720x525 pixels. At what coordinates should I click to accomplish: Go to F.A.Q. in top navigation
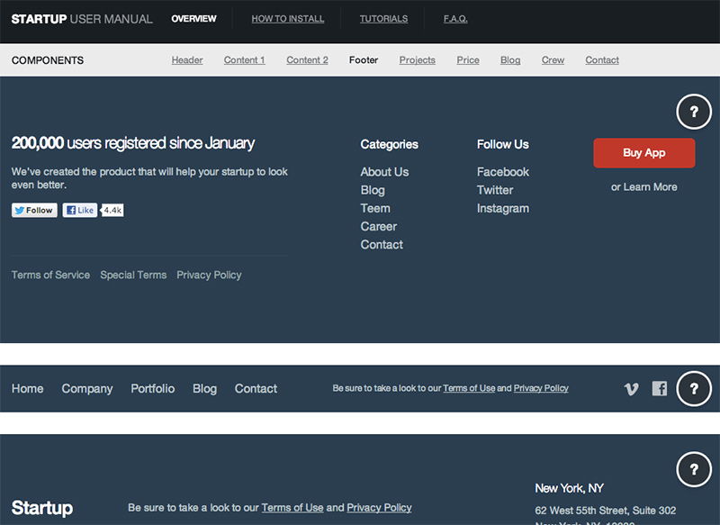point(455,19)
